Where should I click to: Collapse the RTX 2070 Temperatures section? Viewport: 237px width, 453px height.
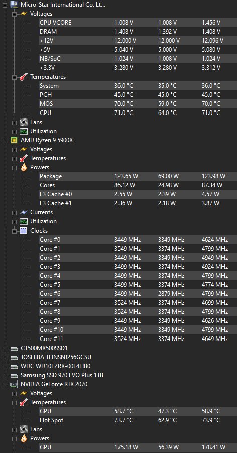point(14,402)
